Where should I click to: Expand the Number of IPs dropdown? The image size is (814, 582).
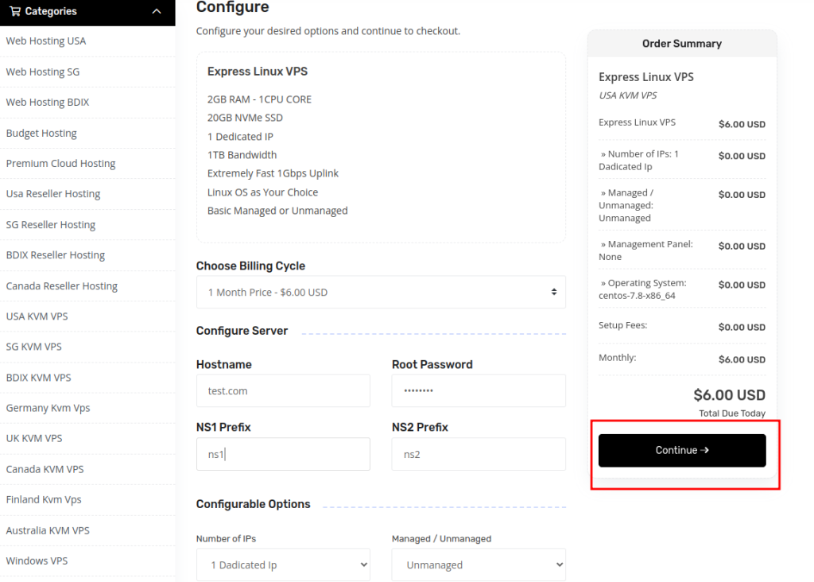(283, 565)
